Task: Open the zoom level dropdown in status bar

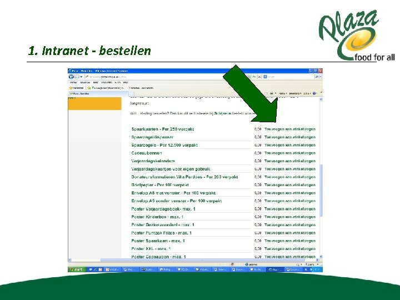Action: [318, 264]
